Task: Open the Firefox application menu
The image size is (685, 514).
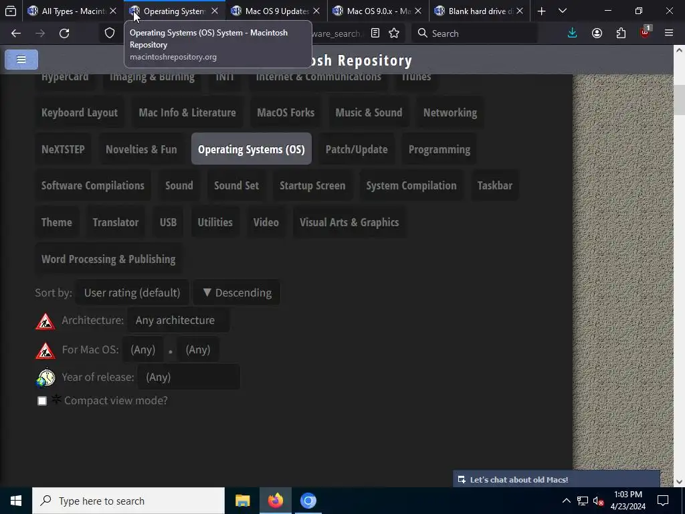Action: (x=669, y=33)
